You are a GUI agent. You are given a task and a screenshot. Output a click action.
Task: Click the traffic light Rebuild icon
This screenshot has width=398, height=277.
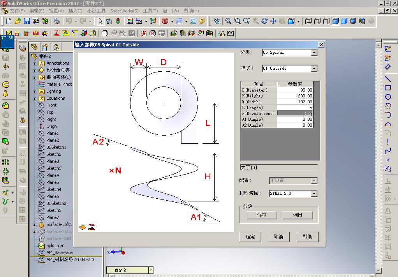click(118, 21)
